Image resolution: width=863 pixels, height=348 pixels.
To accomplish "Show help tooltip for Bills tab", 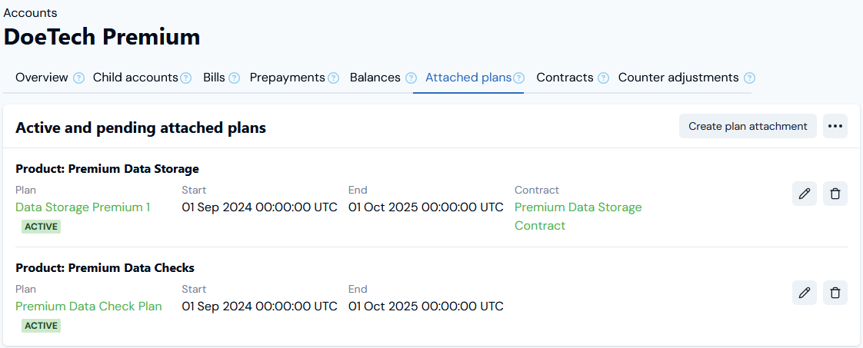I will 234,78.
